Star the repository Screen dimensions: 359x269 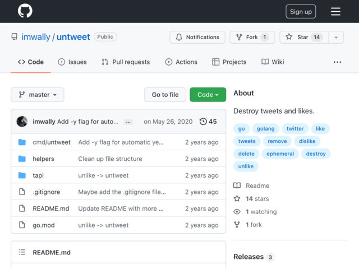pos(304,37)
